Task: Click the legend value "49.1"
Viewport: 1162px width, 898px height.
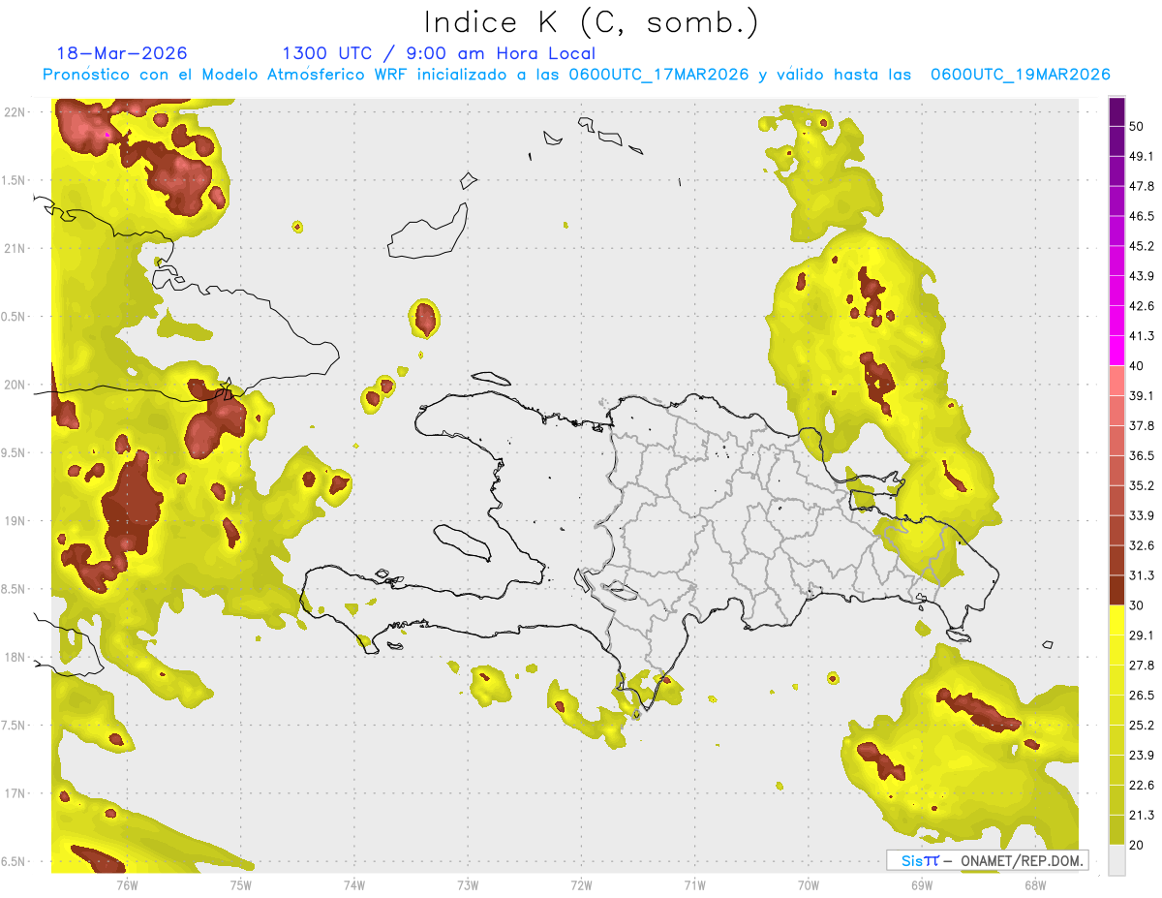Action: coord(1142,157)
